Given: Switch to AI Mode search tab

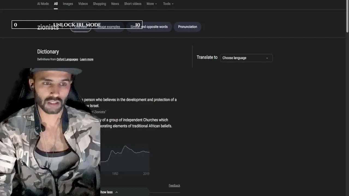Looking at the screenshot, I should point(43,4).
